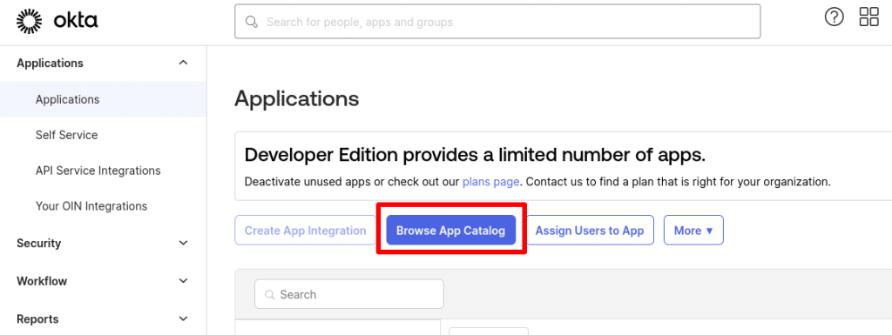The width and height of the screenshot is (892, 335).
Task: Click Browse App Catalog button
Action: 450,230
